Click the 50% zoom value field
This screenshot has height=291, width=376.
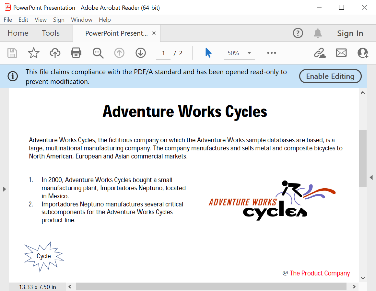pos(233,53)
